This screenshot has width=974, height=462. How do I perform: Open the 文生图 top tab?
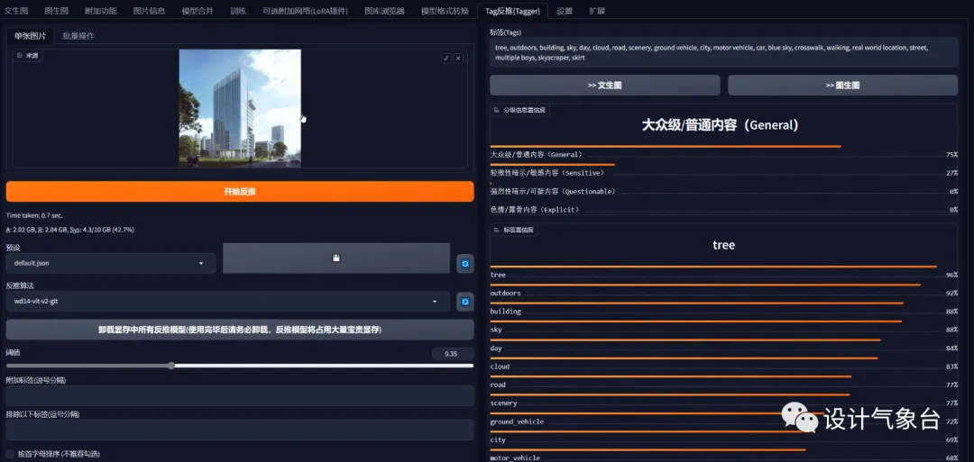17,11
